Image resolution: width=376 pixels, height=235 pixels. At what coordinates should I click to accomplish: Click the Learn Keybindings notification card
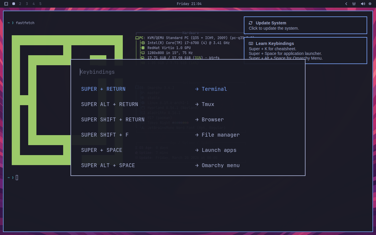[x=305, y=51]
